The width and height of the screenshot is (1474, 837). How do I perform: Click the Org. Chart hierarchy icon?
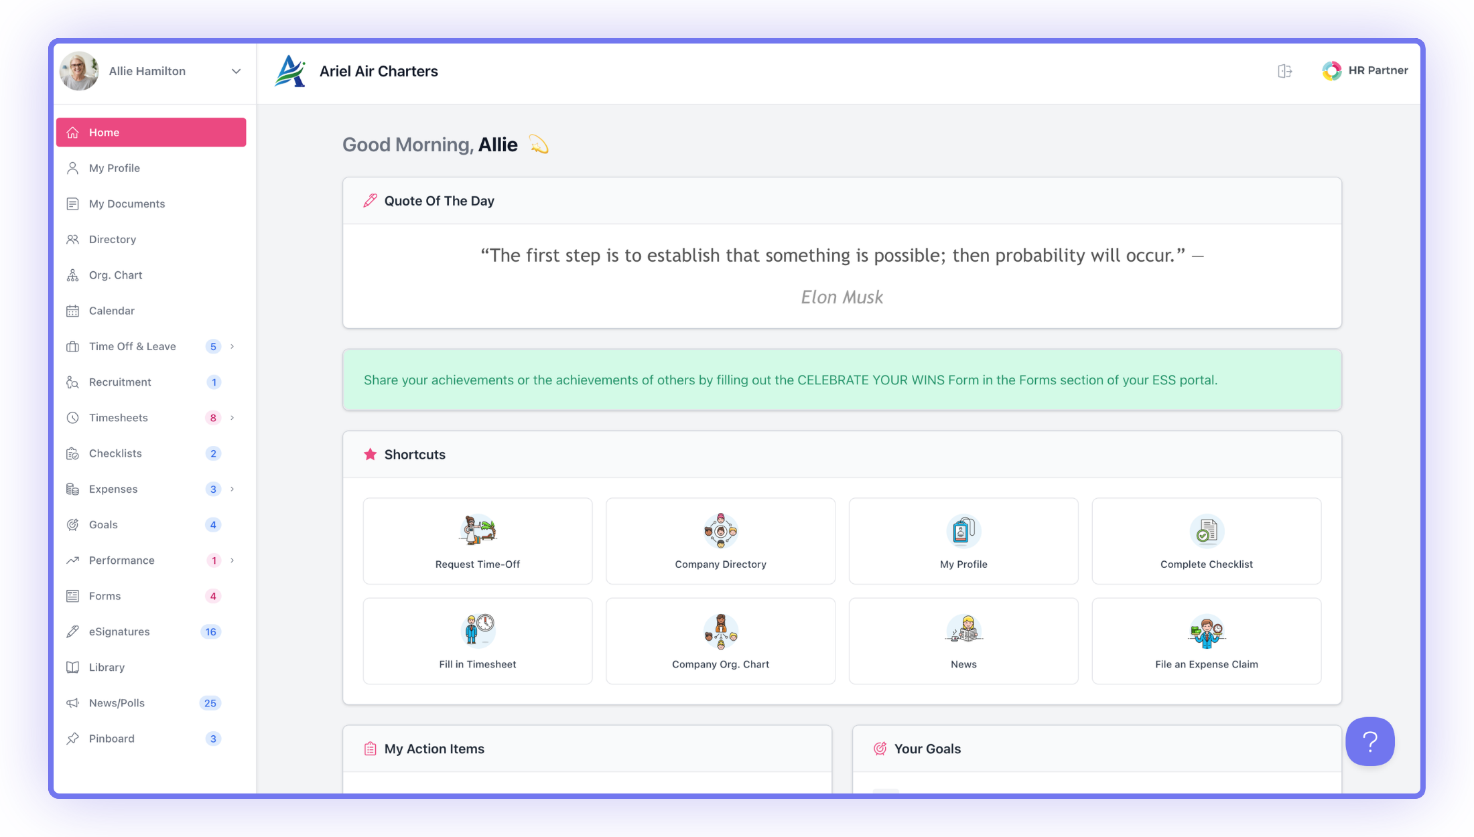click(x=72, y=275)
